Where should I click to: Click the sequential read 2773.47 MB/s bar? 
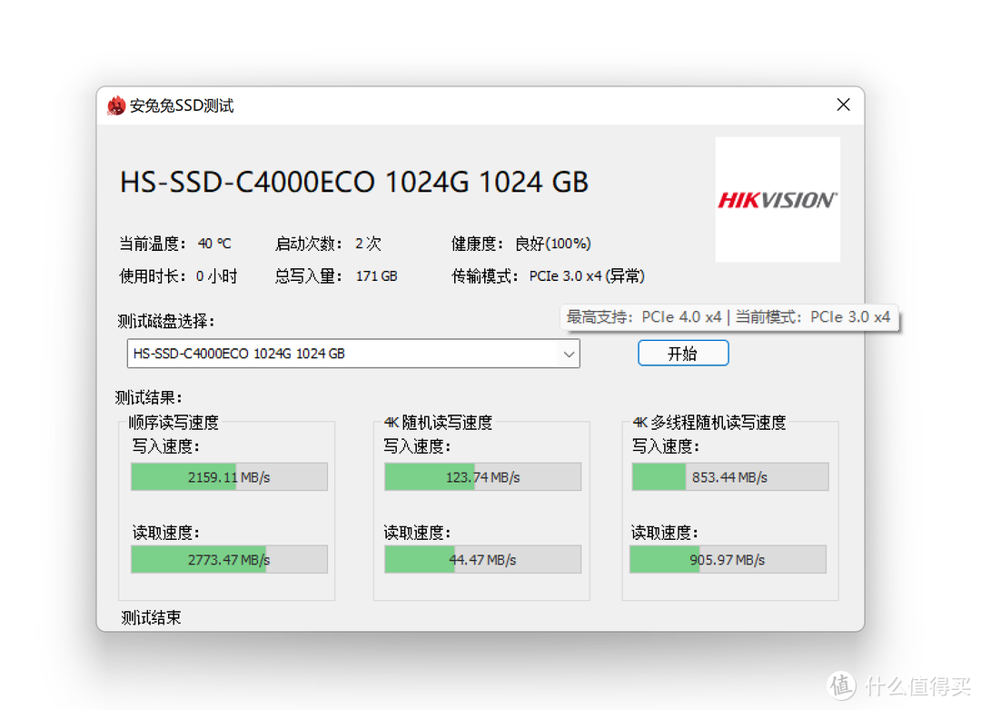pos(229,560)
